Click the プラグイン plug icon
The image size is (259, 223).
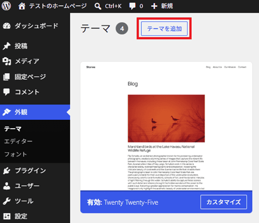[x=7, y=171]
